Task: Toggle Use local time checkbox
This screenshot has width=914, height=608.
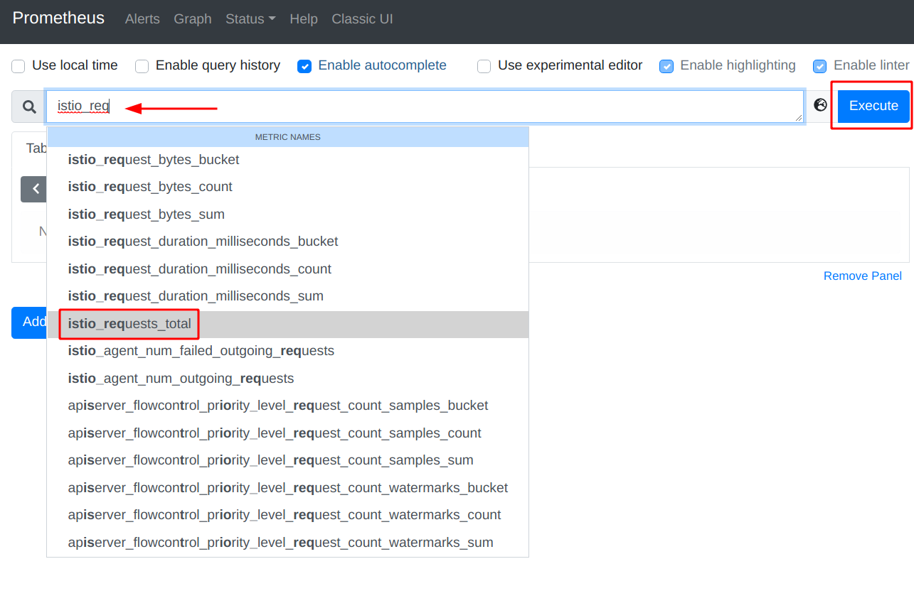Action: [x=18, y=66]
